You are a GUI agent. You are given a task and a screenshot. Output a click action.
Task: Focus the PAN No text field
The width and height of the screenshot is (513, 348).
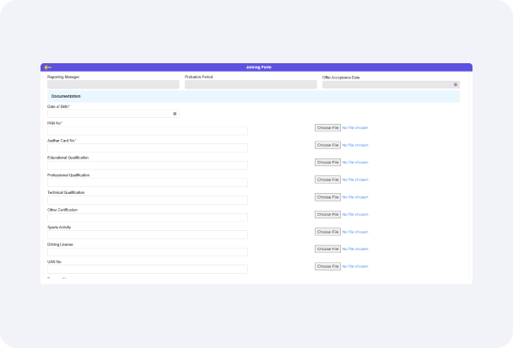pyautogui.click(x=148, y=131)
